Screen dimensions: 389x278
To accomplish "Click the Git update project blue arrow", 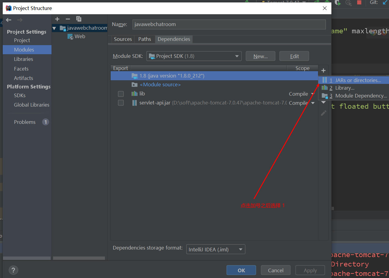I will pos(385,2).
